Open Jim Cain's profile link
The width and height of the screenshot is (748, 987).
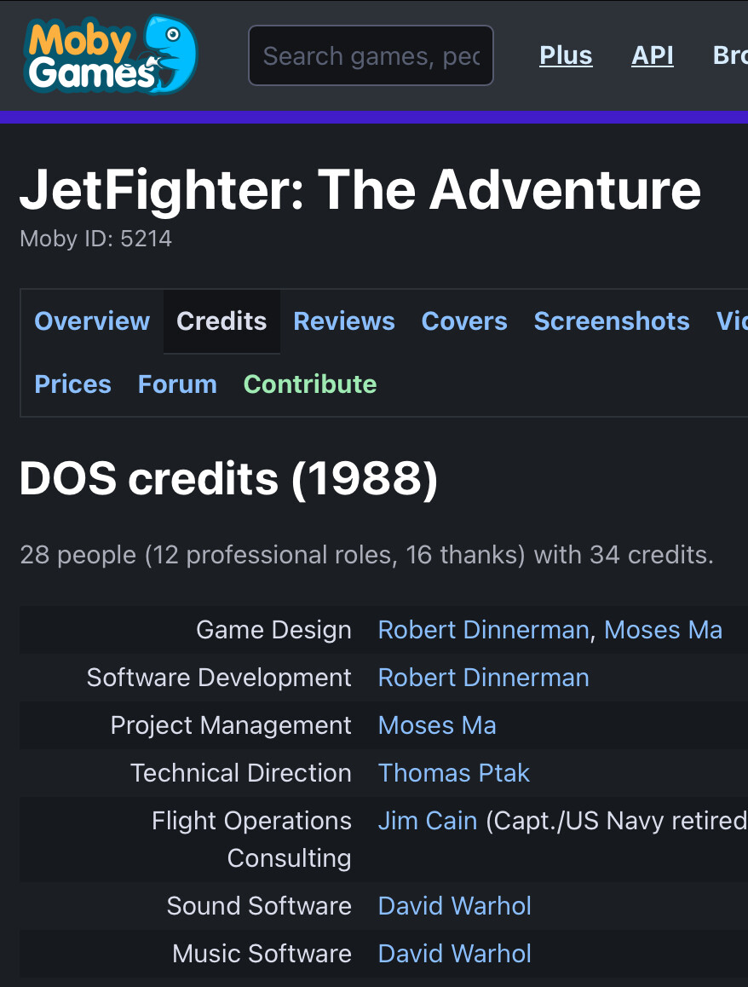tap(428, 821)
